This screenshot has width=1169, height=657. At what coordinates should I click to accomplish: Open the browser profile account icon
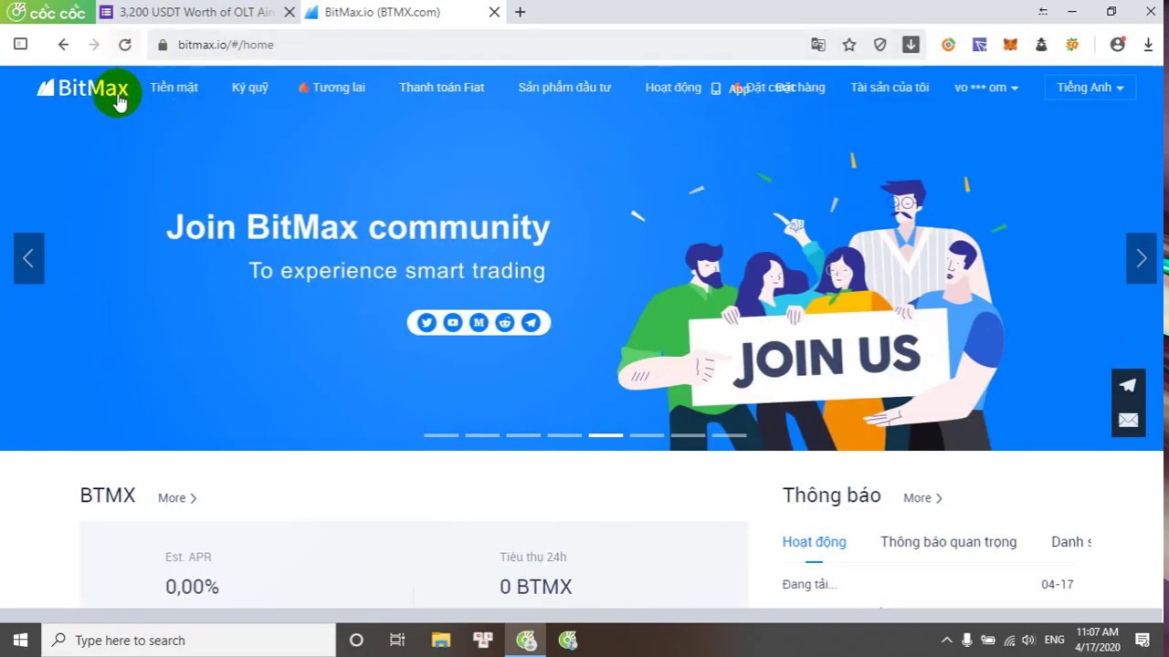point(1117,45)
